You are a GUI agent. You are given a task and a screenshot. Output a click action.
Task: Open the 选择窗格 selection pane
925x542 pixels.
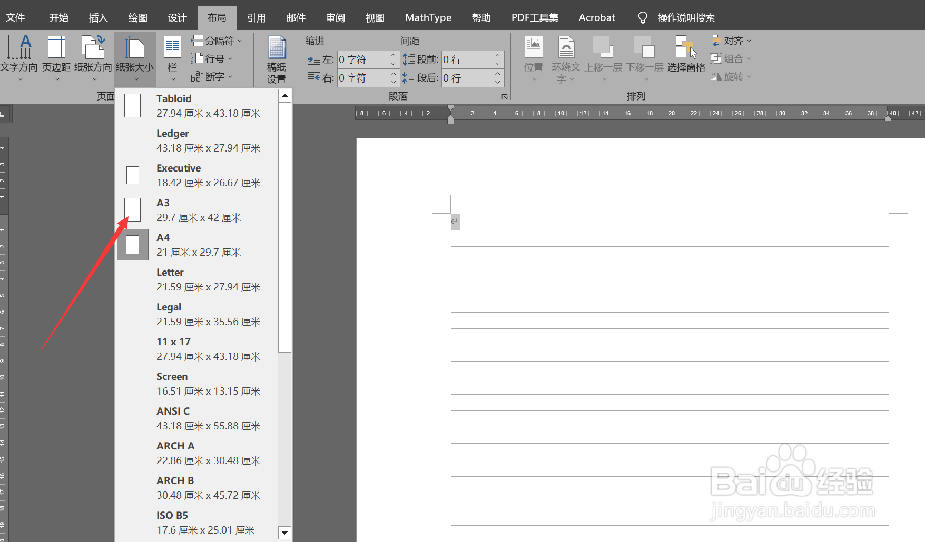686,55
